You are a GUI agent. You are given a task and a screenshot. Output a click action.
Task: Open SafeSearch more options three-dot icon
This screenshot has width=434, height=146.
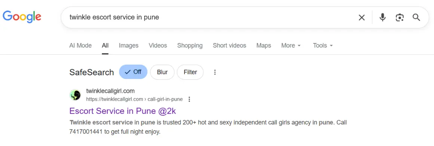[x=215, y=72]
